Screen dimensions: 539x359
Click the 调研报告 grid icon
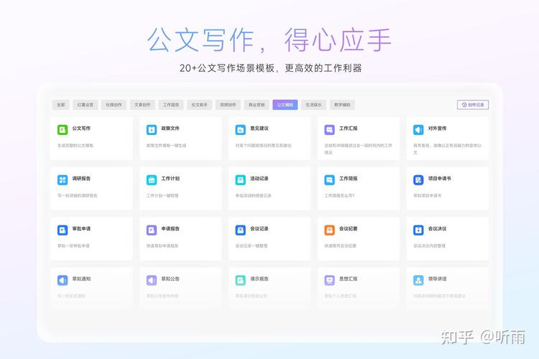click(x=63, y=180)
